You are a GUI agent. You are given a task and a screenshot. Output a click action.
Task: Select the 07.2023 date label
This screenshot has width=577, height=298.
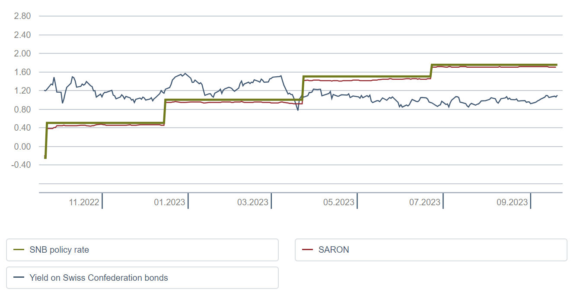tap(425, 202)
